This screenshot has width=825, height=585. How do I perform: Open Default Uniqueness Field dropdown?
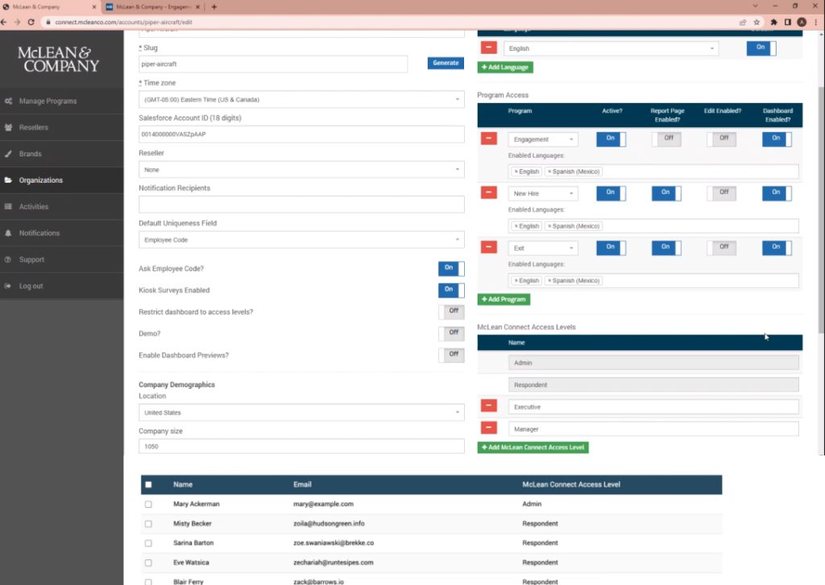click(301, 240)
